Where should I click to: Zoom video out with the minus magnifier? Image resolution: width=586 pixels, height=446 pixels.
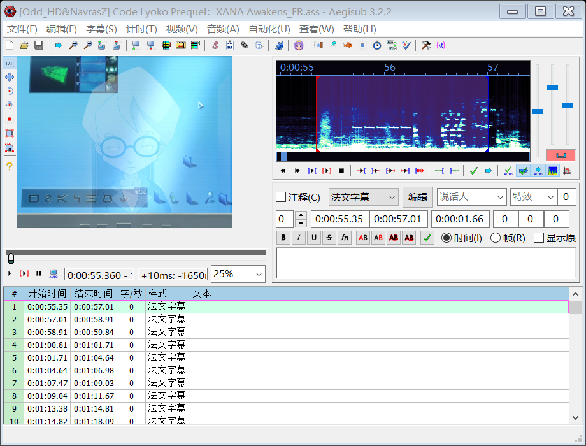coord(88,46)
